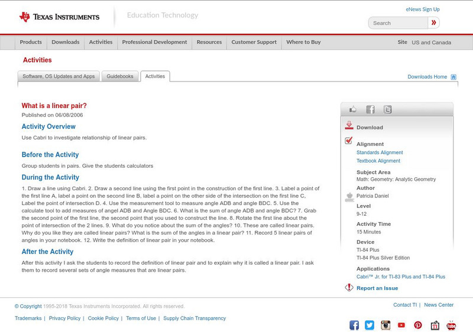
Task: Click the red download arrow icon
Action: coord(349,125)
